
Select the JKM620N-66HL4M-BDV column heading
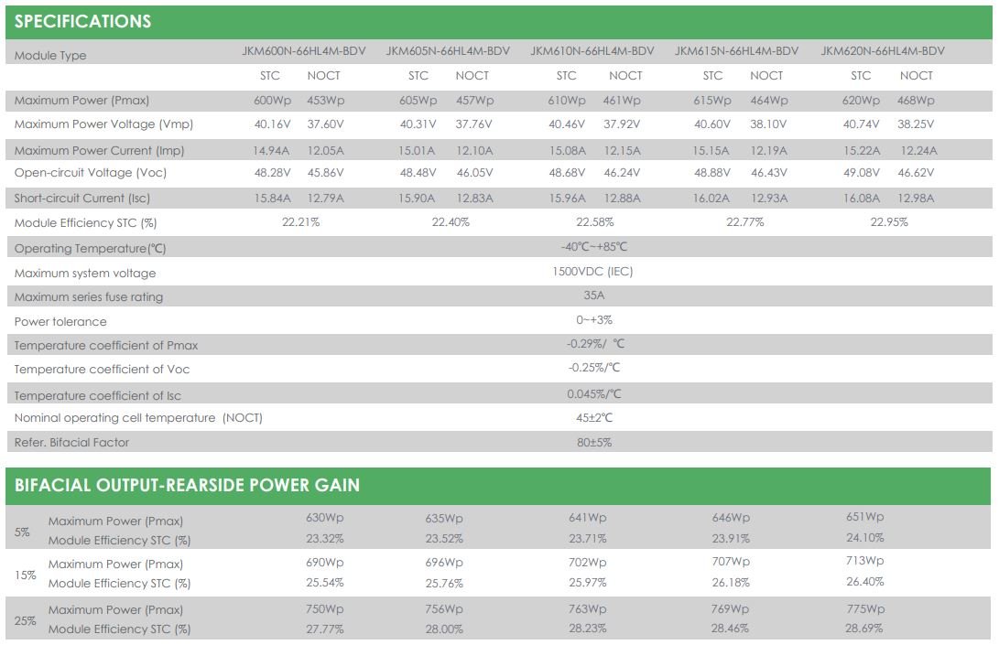pos(883,51)
